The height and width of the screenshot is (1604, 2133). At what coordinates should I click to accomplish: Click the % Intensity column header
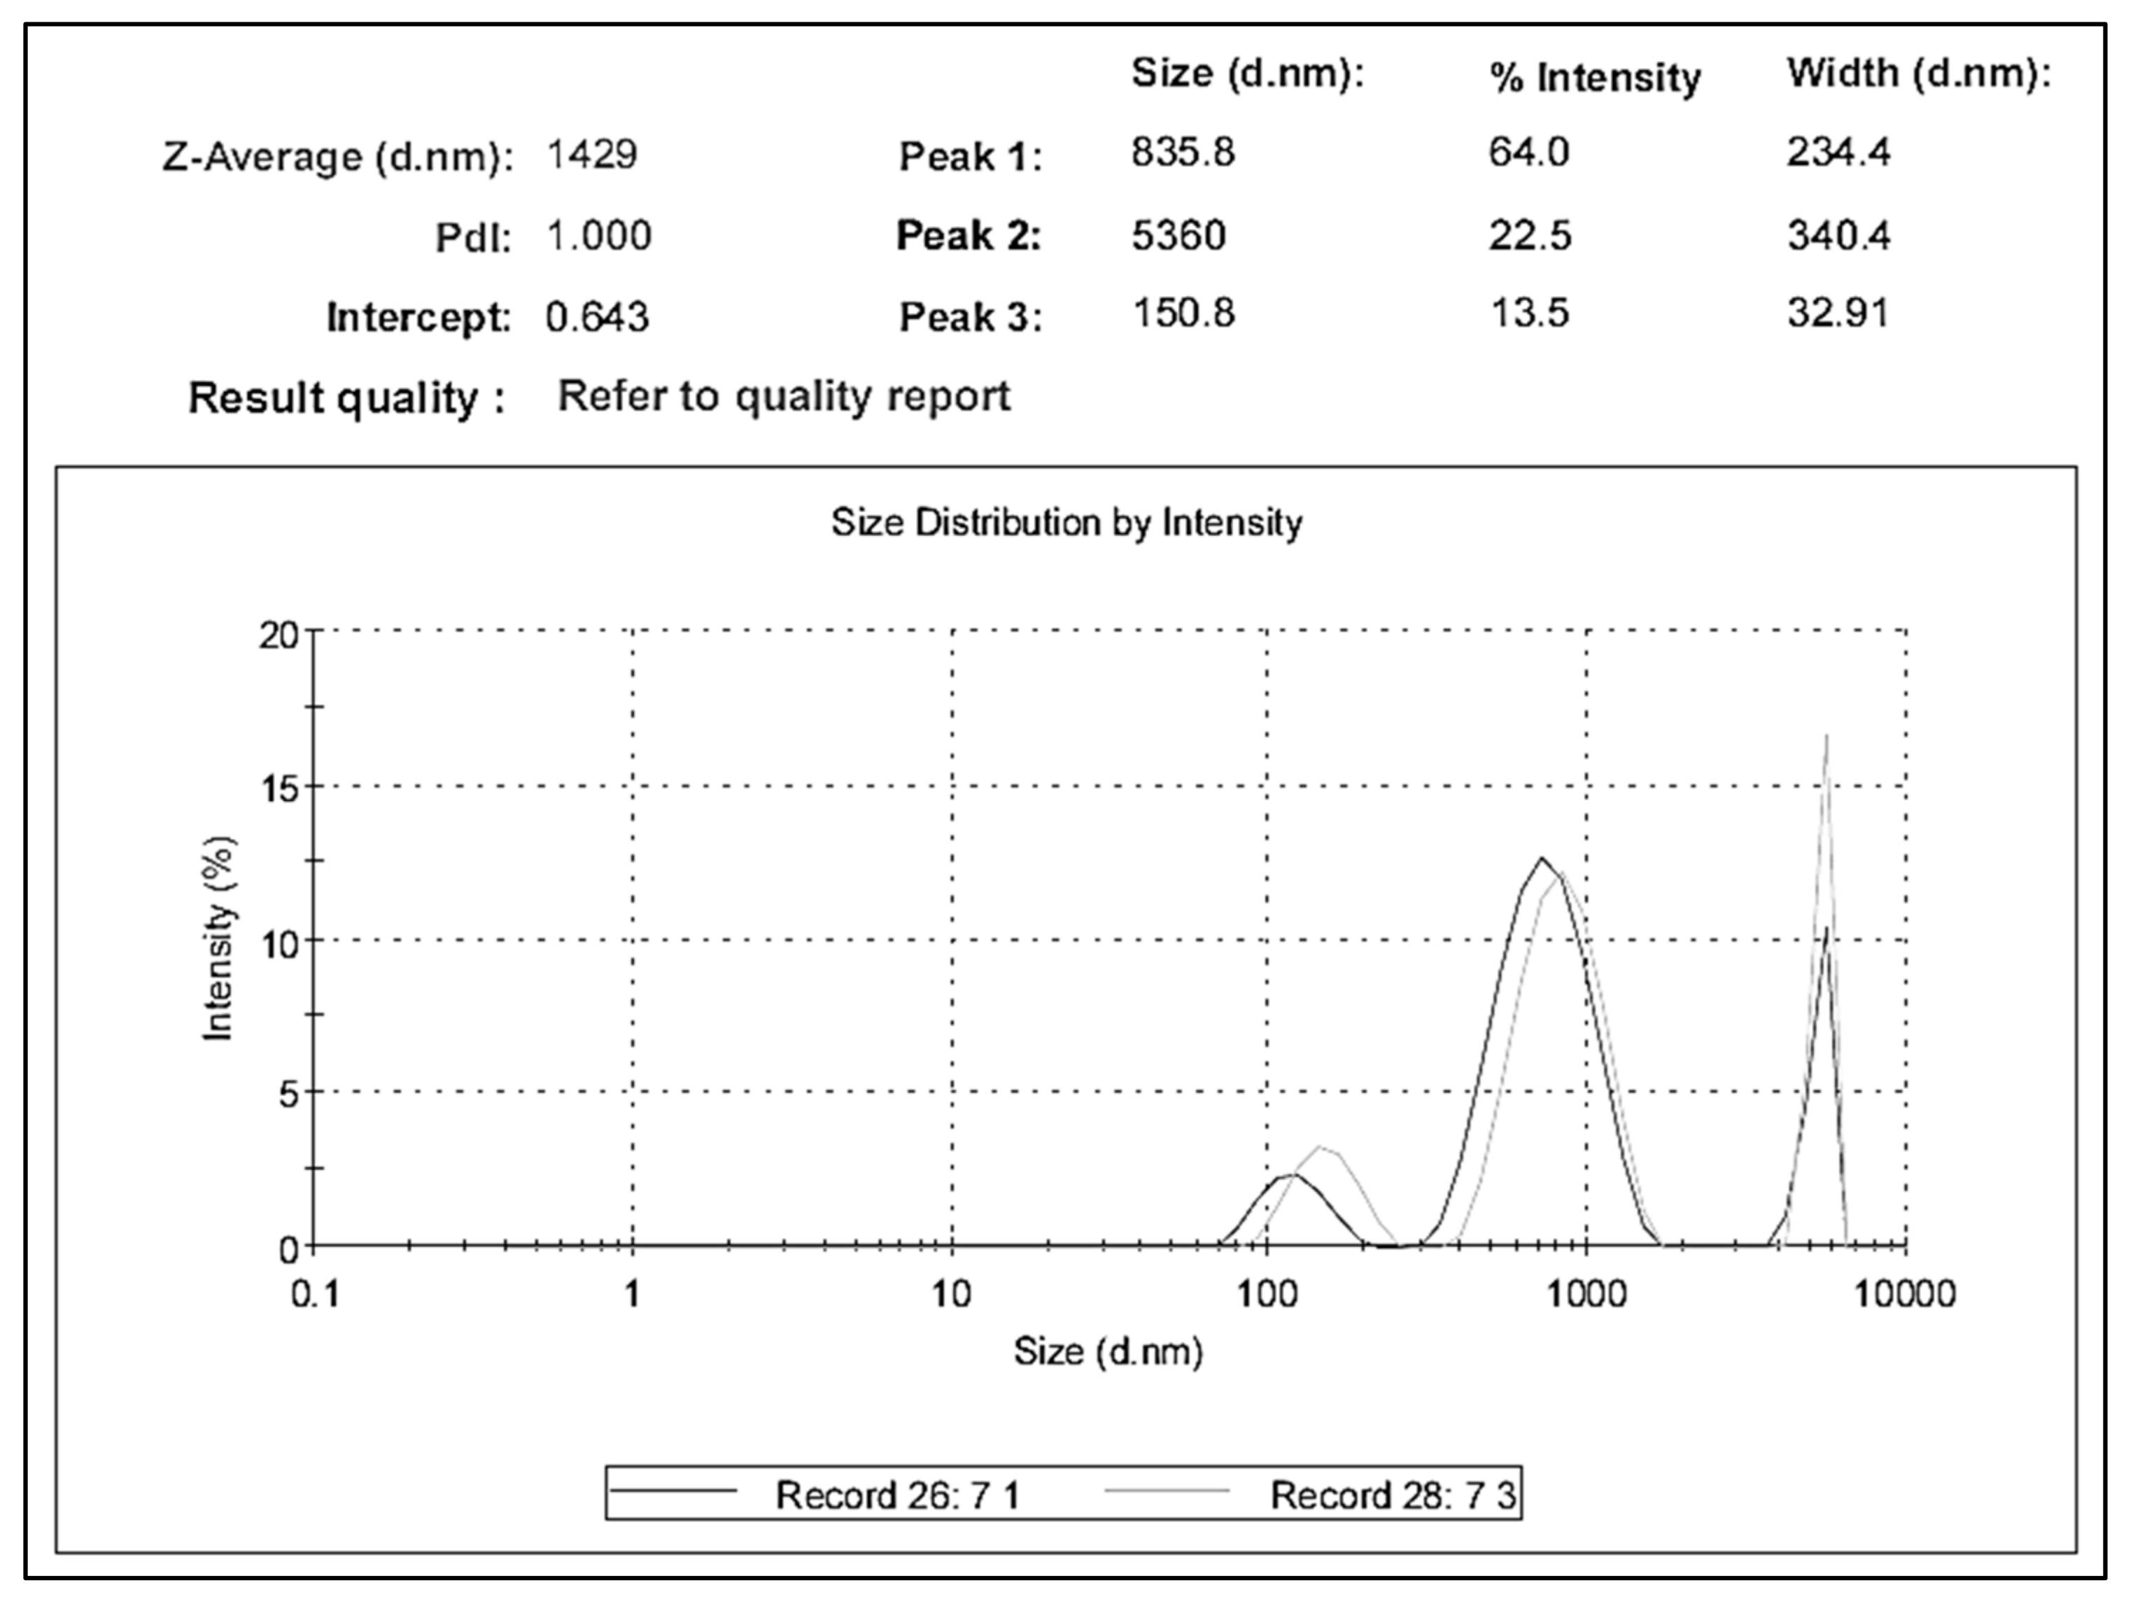(x=1595, y=77)
